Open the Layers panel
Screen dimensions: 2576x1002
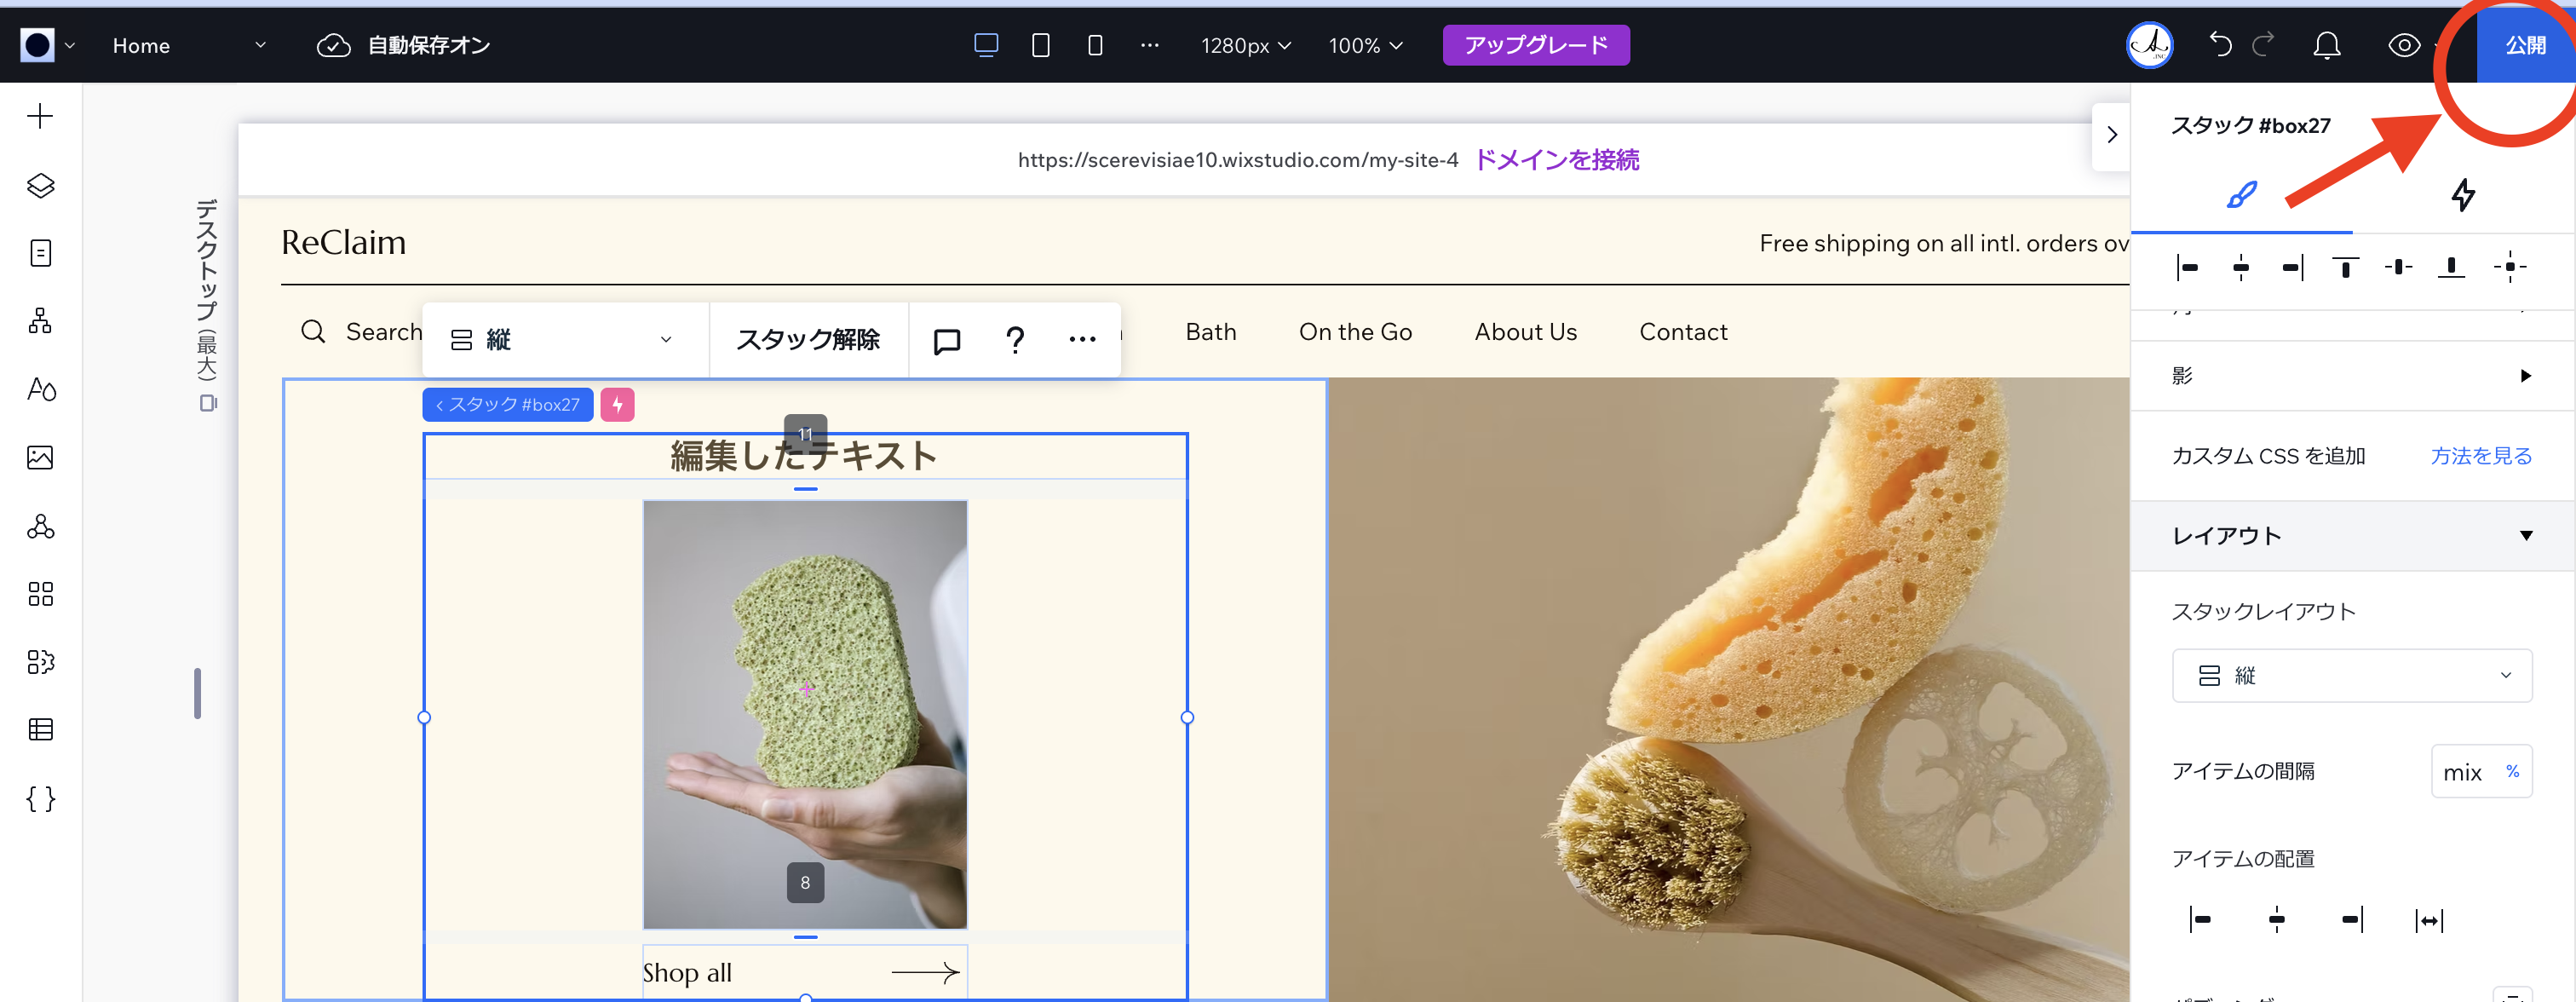click(x=40, y=185)
